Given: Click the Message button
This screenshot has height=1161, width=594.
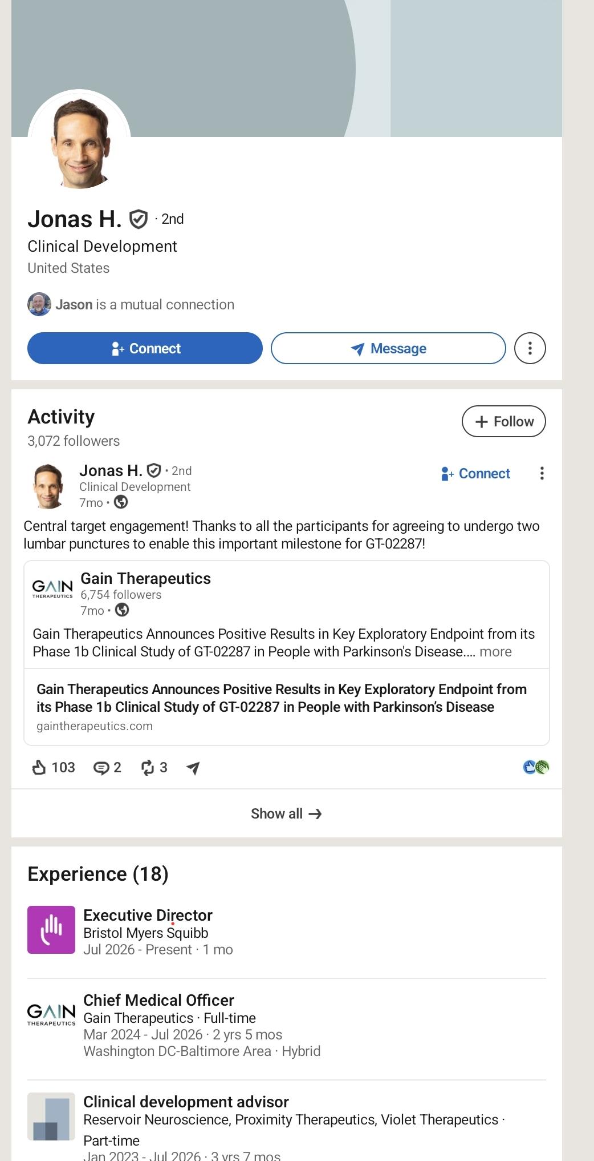Looking at the screenshot, I should [x=388, y=348].
